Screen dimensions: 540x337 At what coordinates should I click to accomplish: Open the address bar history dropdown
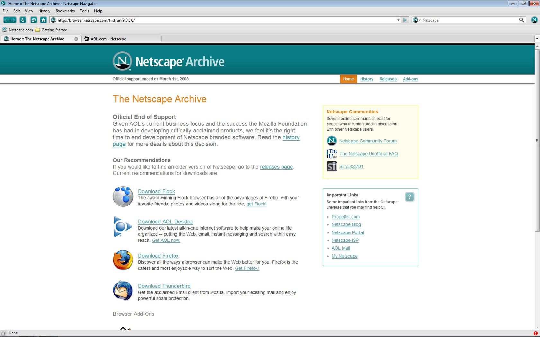(x=398, y=20)
